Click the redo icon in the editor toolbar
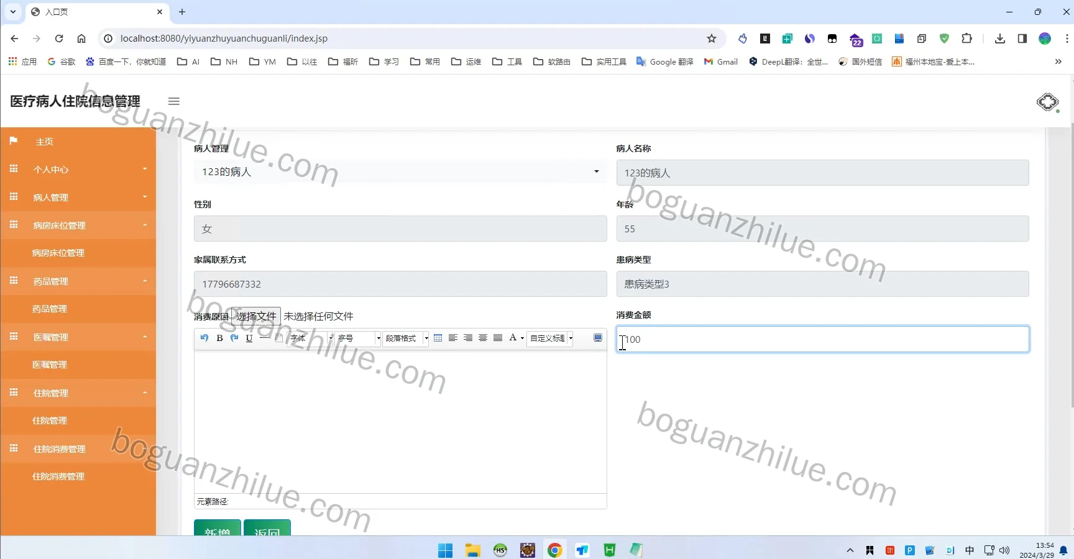The height and width of the screenshot is (559, 1074). pyautogui.click(x=234, y=338)
